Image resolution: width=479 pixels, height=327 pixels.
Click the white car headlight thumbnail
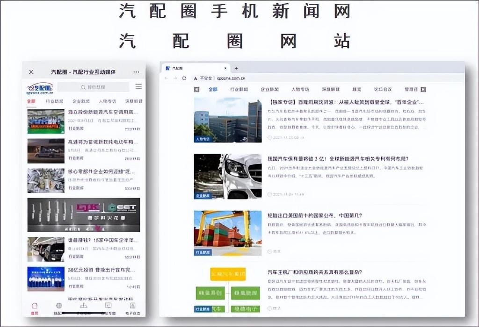pos(228,177)
